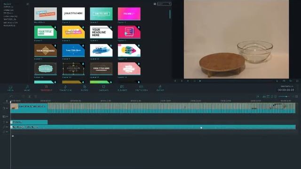Image resolution: width=301 pixels, height=169 pixels.
Task: Click the previous-frame button under preview
Action: [x=175, y=81]
